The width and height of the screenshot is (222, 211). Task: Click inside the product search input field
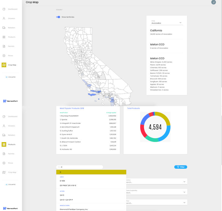pos(80,167)
